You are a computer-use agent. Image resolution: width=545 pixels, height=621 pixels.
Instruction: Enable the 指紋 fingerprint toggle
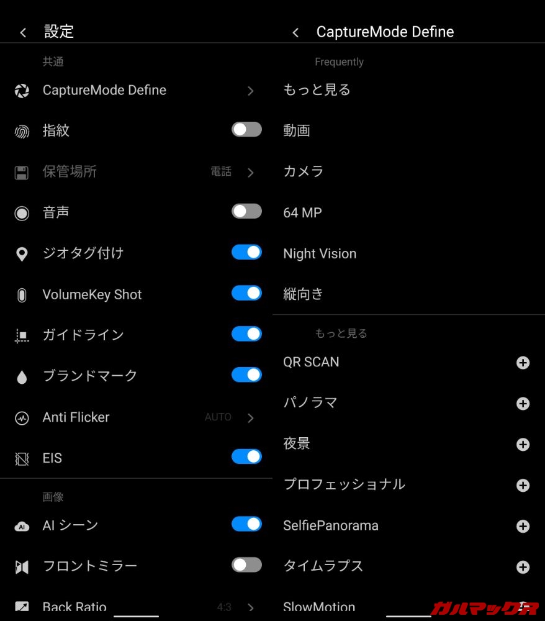pyautogui.click(x=246, y=130)
